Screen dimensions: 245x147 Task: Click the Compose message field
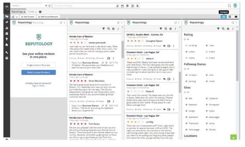click(x=84, y=6)
